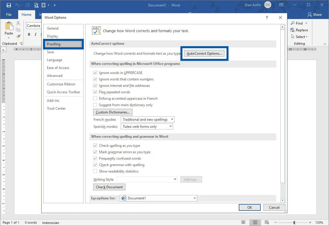Expand the Exceptions for document dropdown
The image size is (329, 226).
pyautogui.click(x=195, y=198)
